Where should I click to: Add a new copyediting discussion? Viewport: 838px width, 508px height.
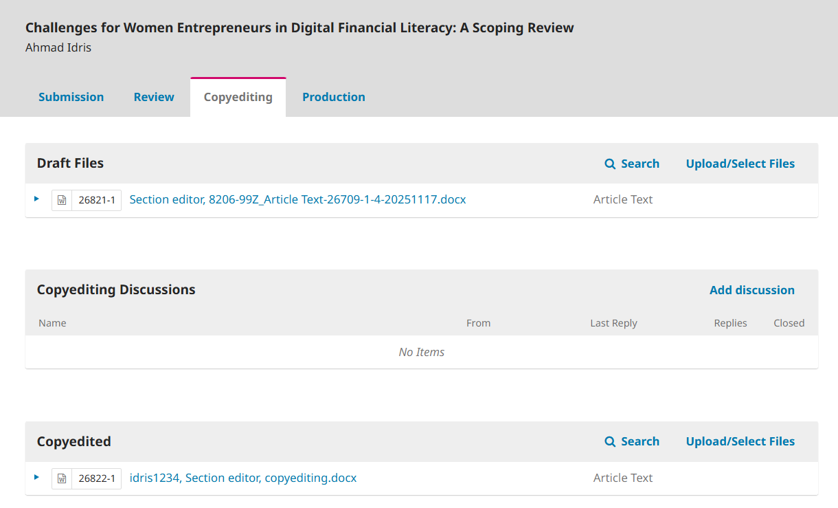(751, 290)
